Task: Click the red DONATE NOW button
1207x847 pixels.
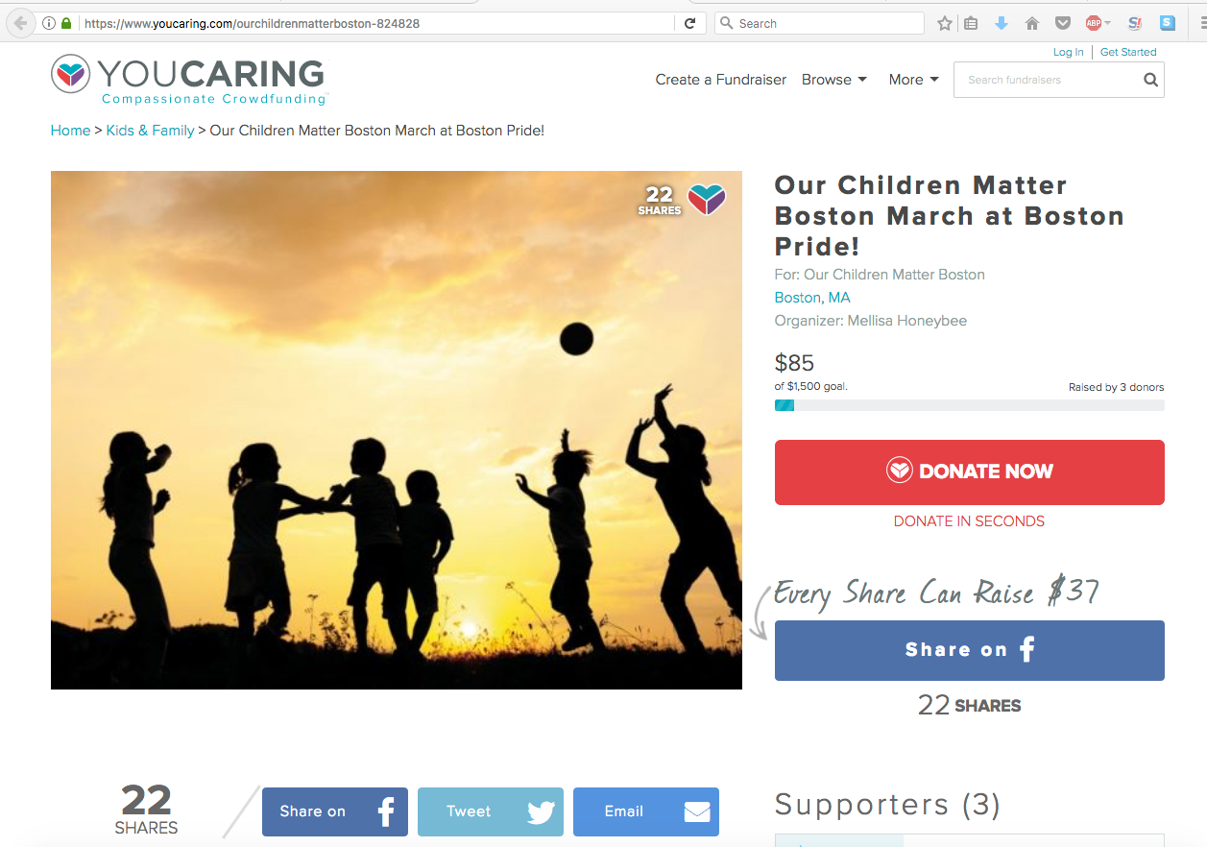Action: tap(969, 472)
